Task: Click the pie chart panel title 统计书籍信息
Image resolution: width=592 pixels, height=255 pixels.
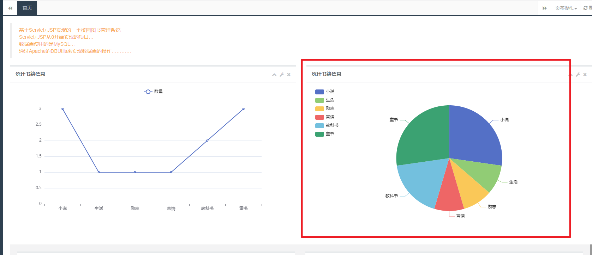Action: coord(327,74)
